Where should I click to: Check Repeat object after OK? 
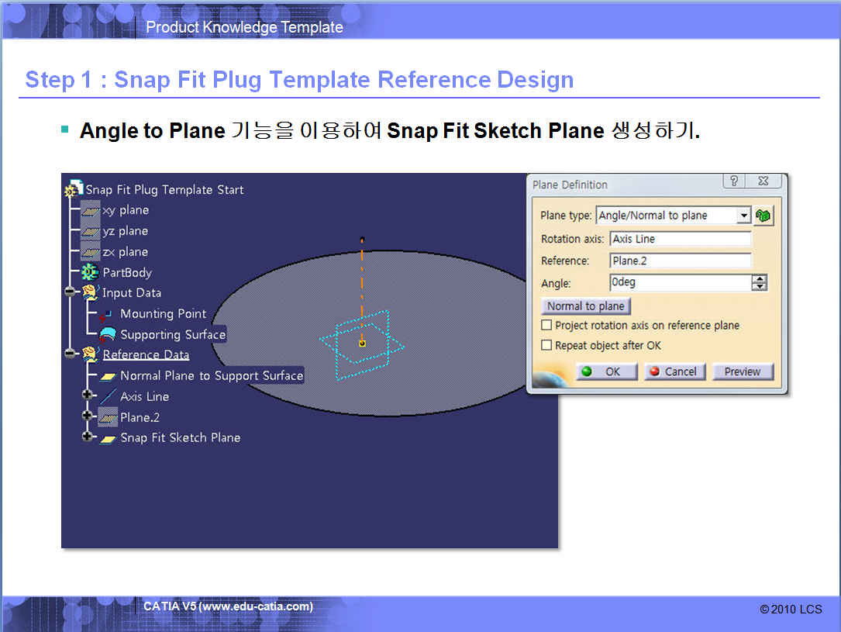tap(547, 346)
